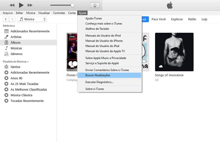Click the Genius atom icon
The image size is (220, 142).
coord(6,67)
